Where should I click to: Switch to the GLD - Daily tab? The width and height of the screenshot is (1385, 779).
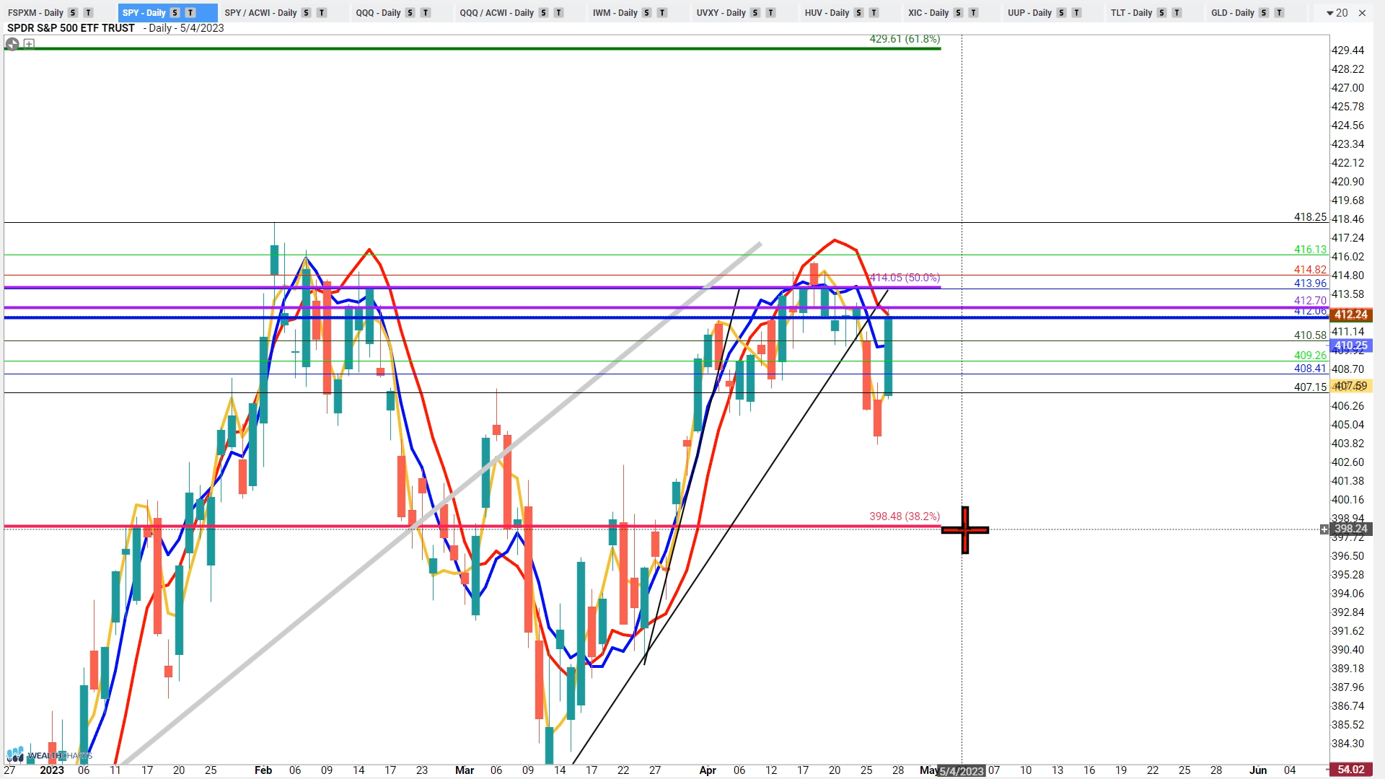[x=1232, y=13]
